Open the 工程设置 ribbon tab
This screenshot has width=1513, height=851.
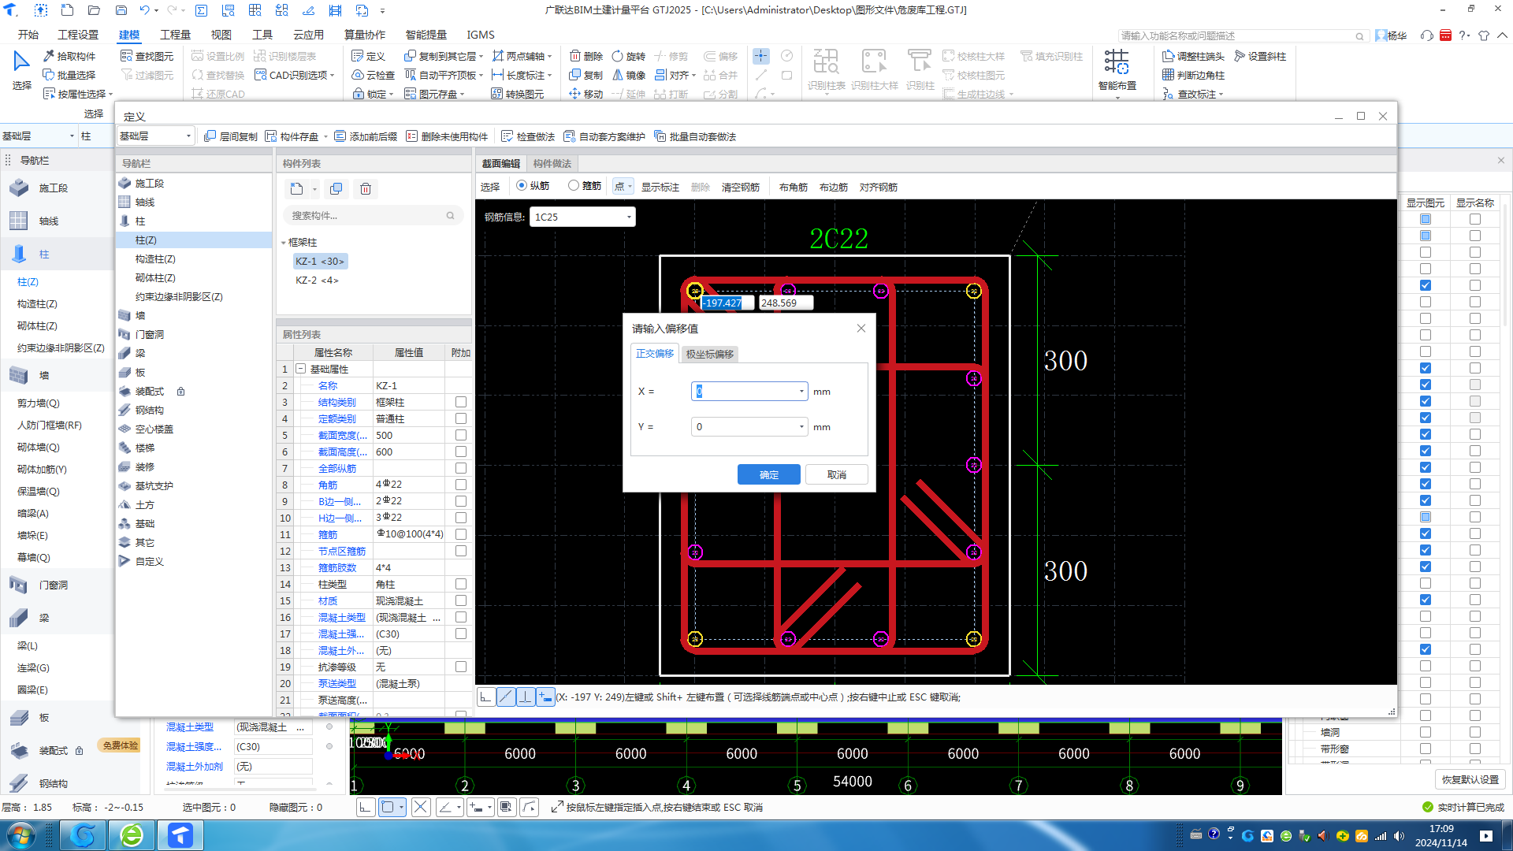[x=78, y=35]
